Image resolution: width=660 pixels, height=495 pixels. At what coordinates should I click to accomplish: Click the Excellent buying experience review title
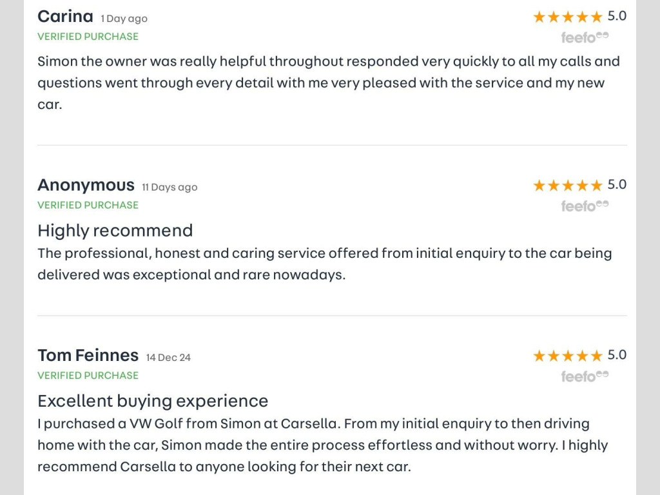tap(153, 401)
